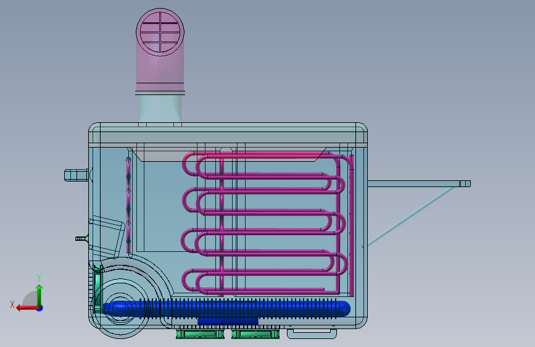Select the light teal transition duct above lid
Screen dimensions: 535x347
coord(160,109)
